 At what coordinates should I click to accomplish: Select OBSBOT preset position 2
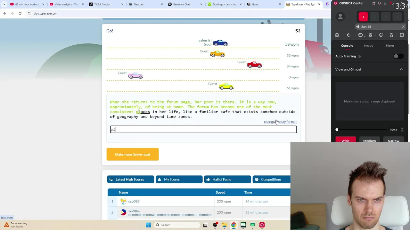pyautogui.click(x=374, y=17)
